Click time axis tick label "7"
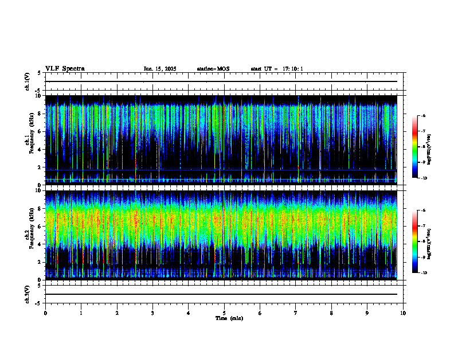The width and height of the screenshot is (454, 351). (296, 313)
